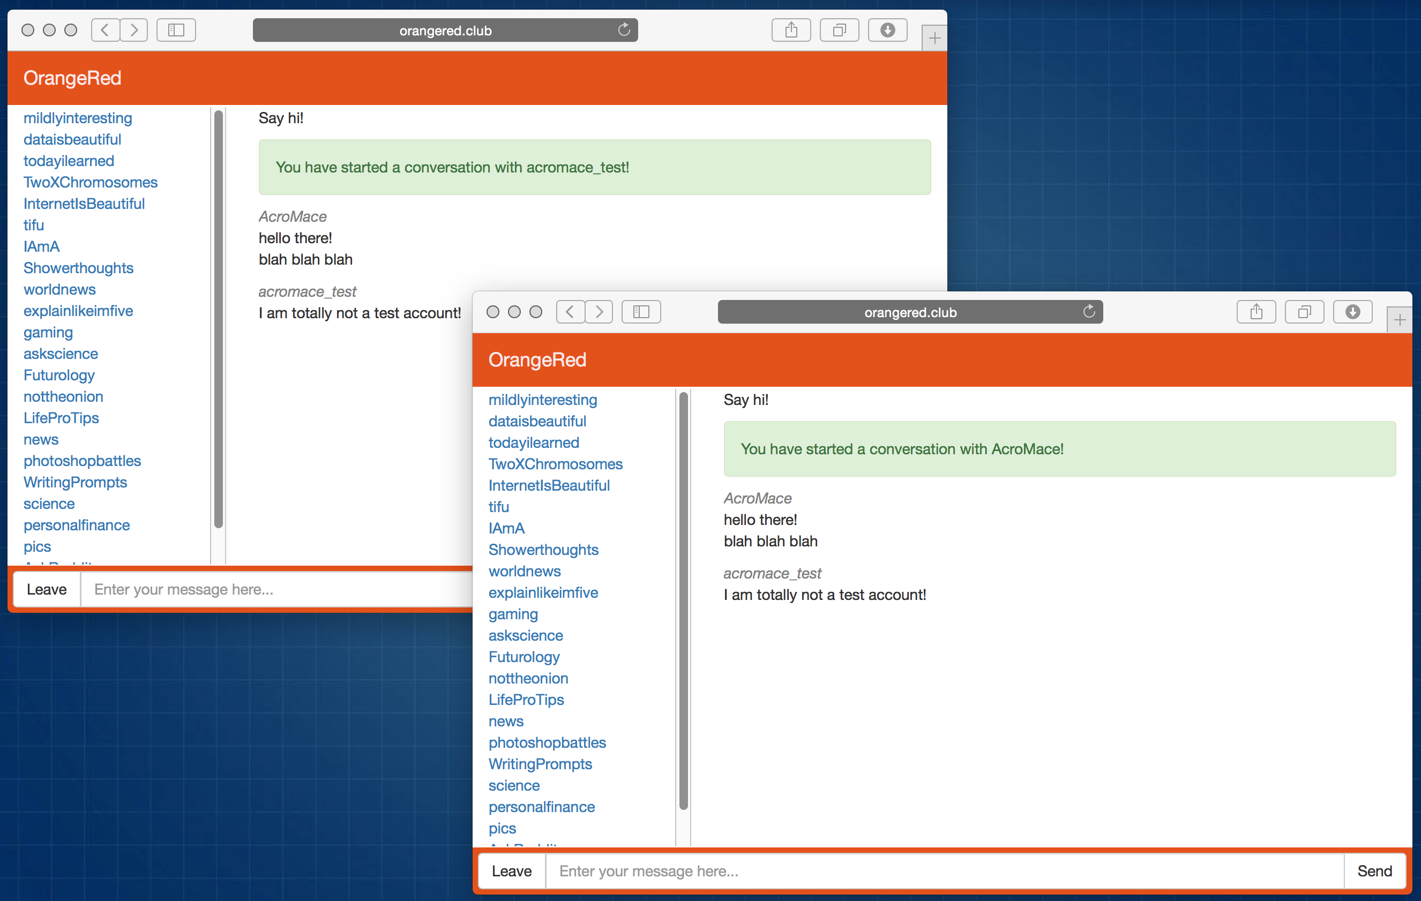Show tab overview in front browser window
Screen dimensions: 1421x901
[1304, 312]
